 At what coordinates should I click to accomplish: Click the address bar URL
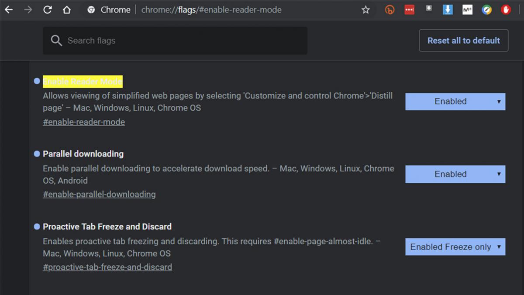[x=211, y=10]
